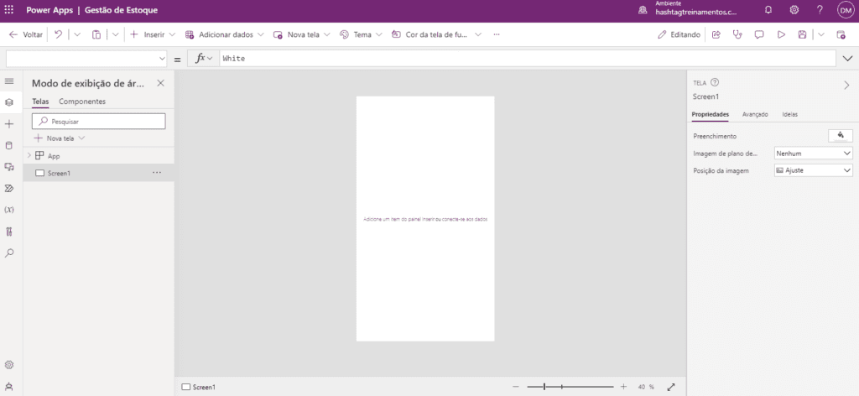Switch to the Componentes tab
This screenshot has width=859, height=396.
tap(82, 102)
